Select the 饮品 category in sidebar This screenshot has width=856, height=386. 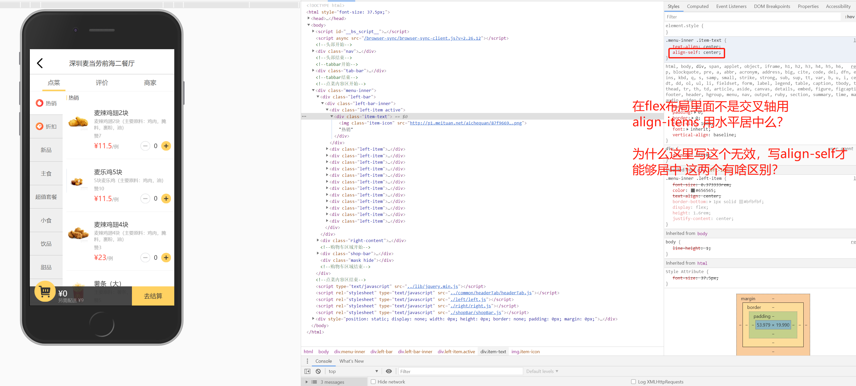point(46,244)
